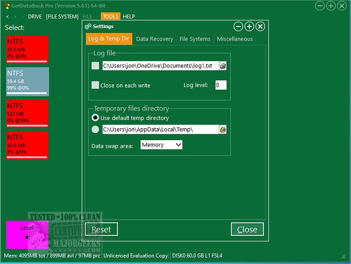Select the last NTFS 50.0 MB red tile
The height and width of the screenshot is (264, 351).
pyautogui.click(x=27, y=146)
